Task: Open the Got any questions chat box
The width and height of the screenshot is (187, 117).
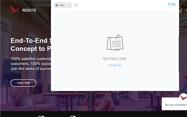Action: click(174, 104)
